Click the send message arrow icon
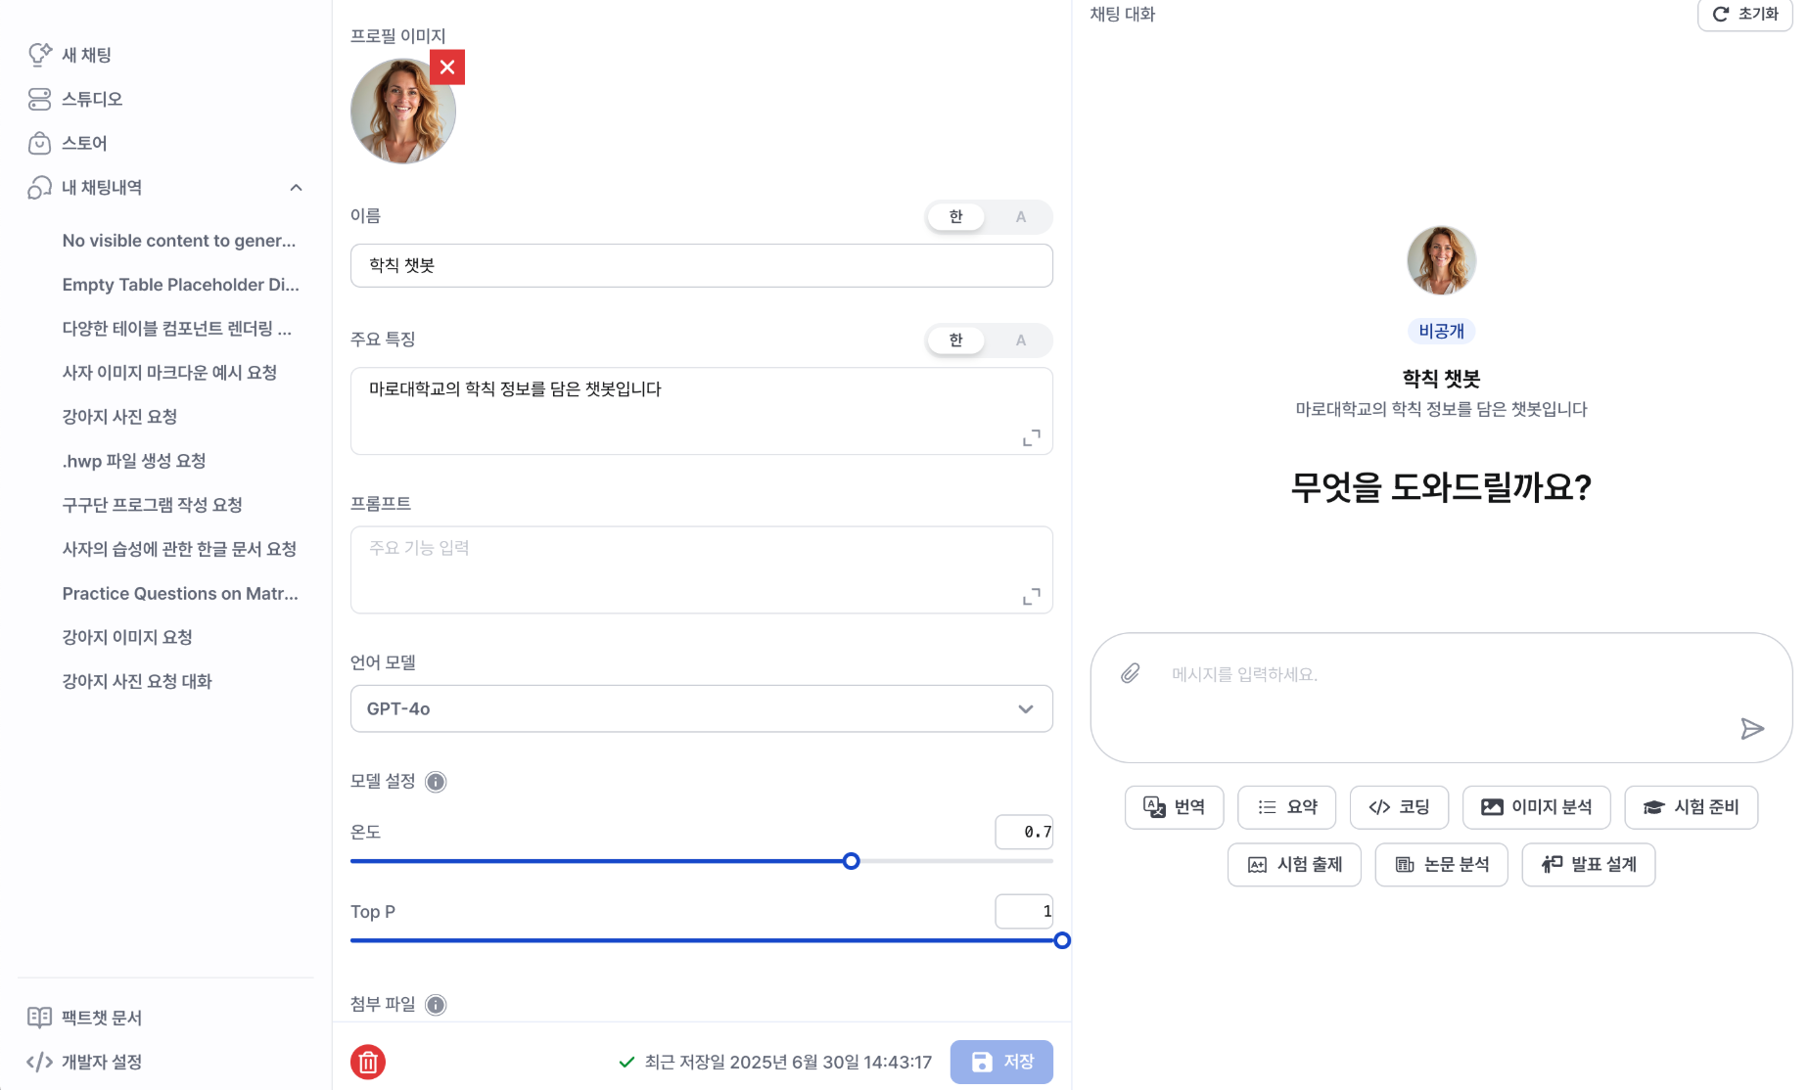Screen dimensions: 1809x1090 (1751, 729)
